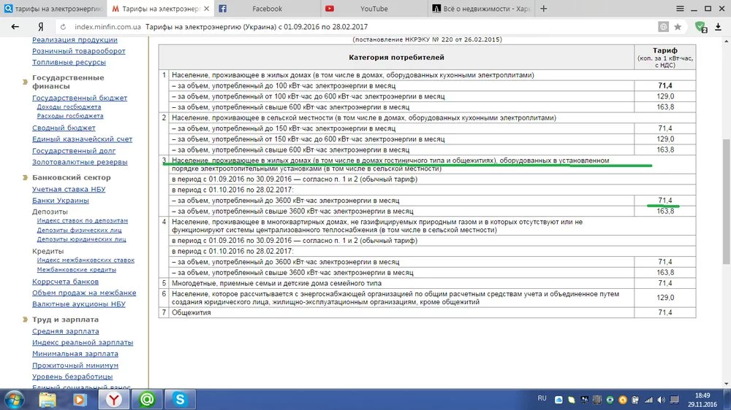Open the Расходы госбюджета link
This screenshot has width=731, height=410.
point(70,116)
